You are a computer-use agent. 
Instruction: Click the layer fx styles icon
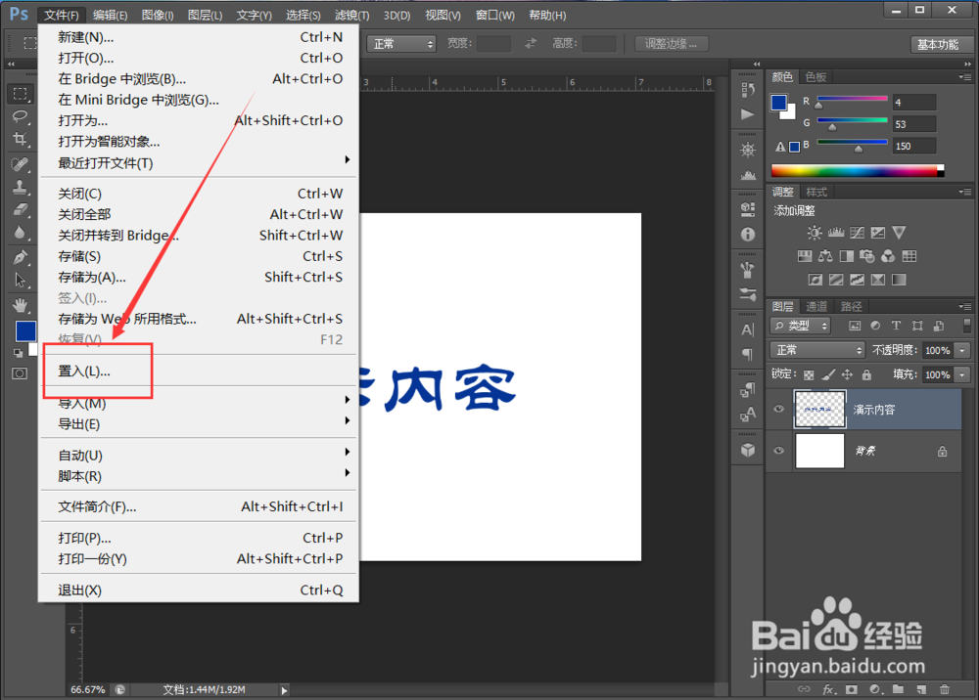click(828, 689)
